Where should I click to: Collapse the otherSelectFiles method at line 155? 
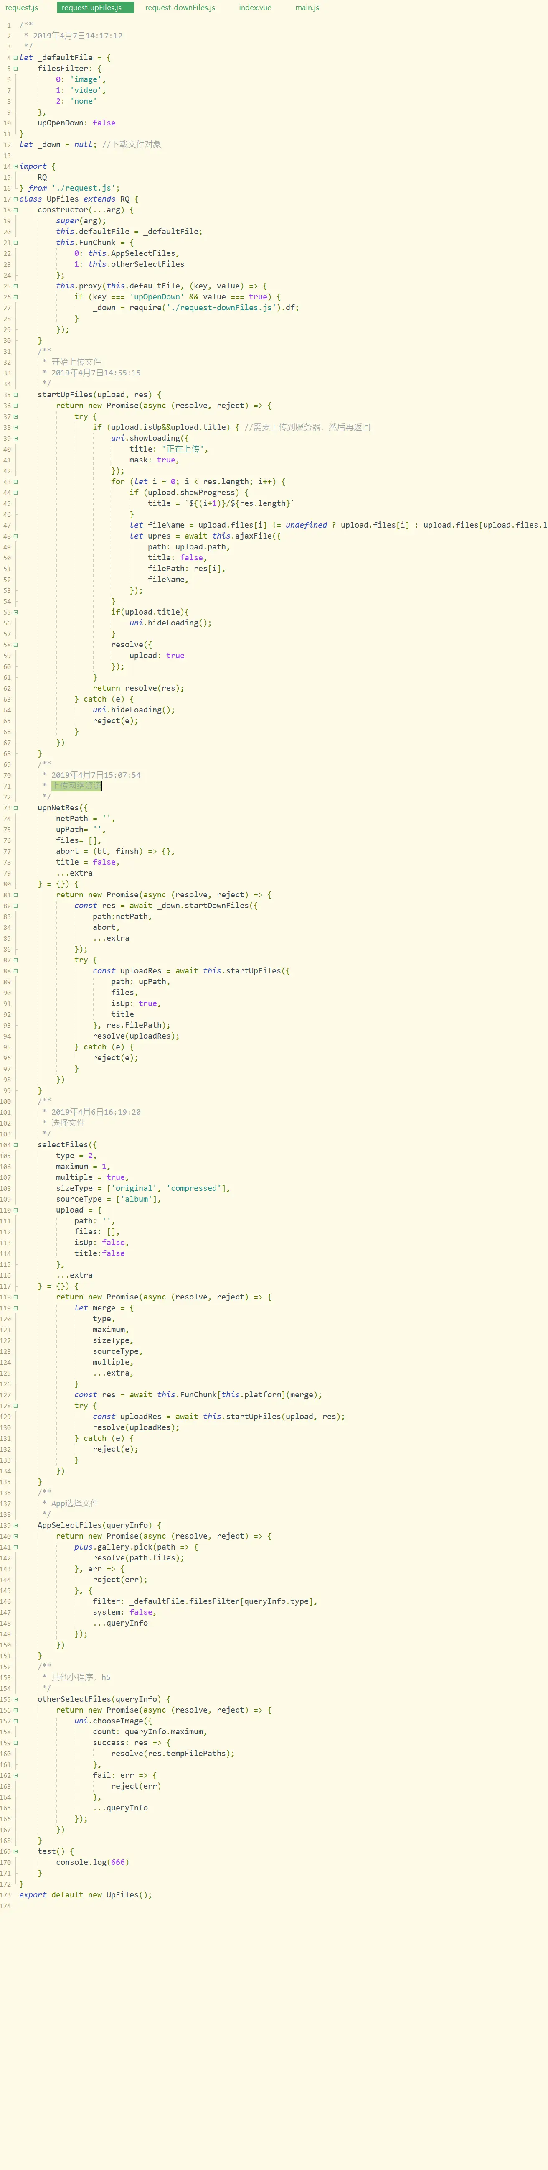point(15,1700)
